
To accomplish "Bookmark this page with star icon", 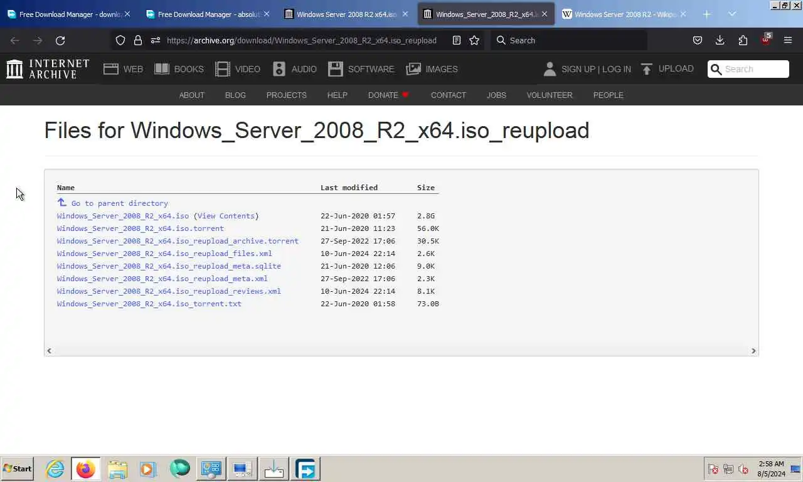I will [x=474, y=40].
